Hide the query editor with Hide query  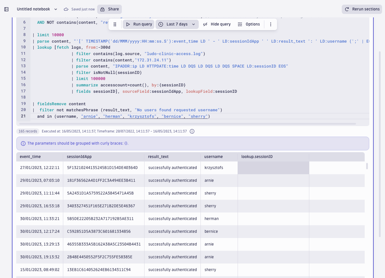tap(217, 24)
